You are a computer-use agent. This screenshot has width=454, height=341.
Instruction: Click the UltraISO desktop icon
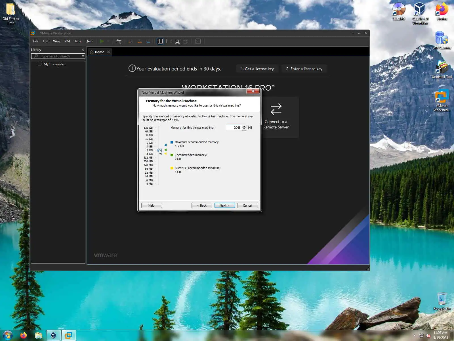click(399, 11)
